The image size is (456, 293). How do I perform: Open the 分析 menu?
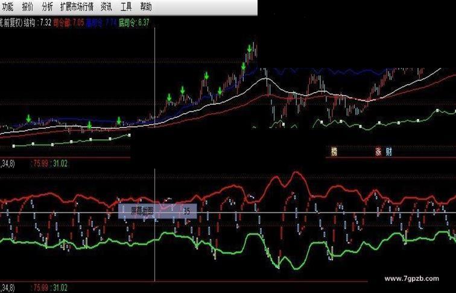[47, 7]
